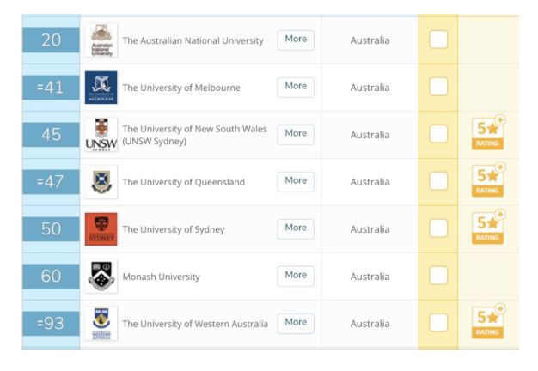538x371 pixels.
Task: Click the UNSW Sydney logo
Action: point(101,135)
